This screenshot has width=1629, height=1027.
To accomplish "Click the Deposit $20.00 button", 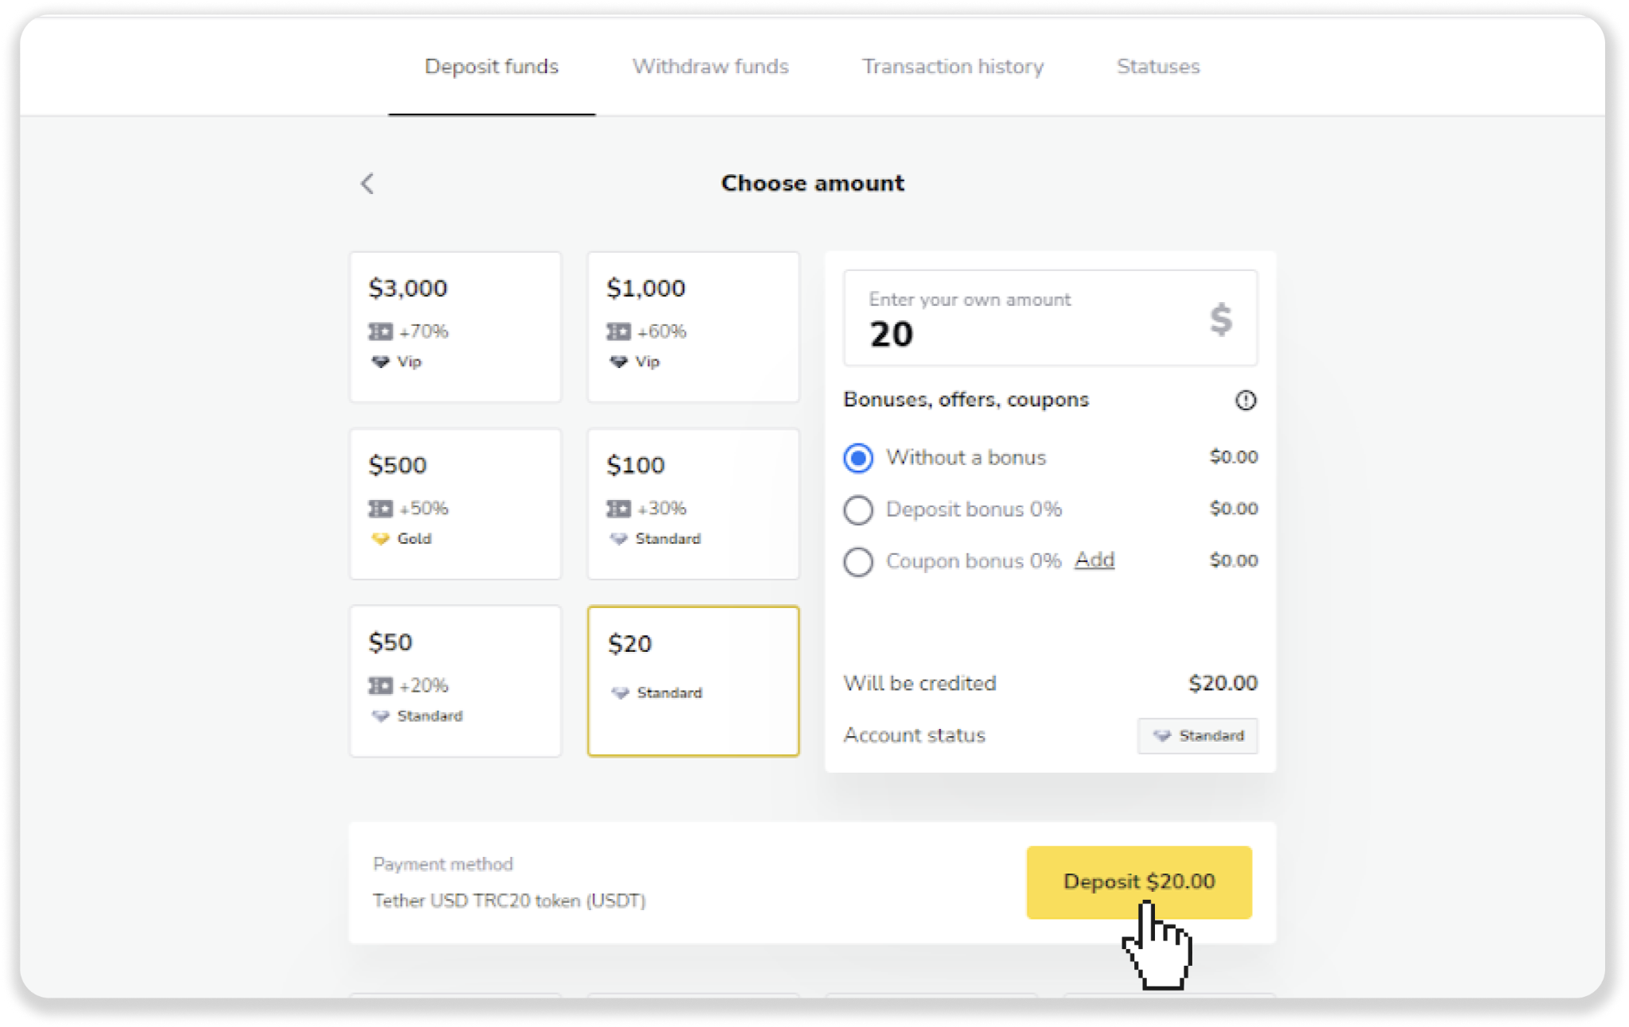I will 1137,882.
